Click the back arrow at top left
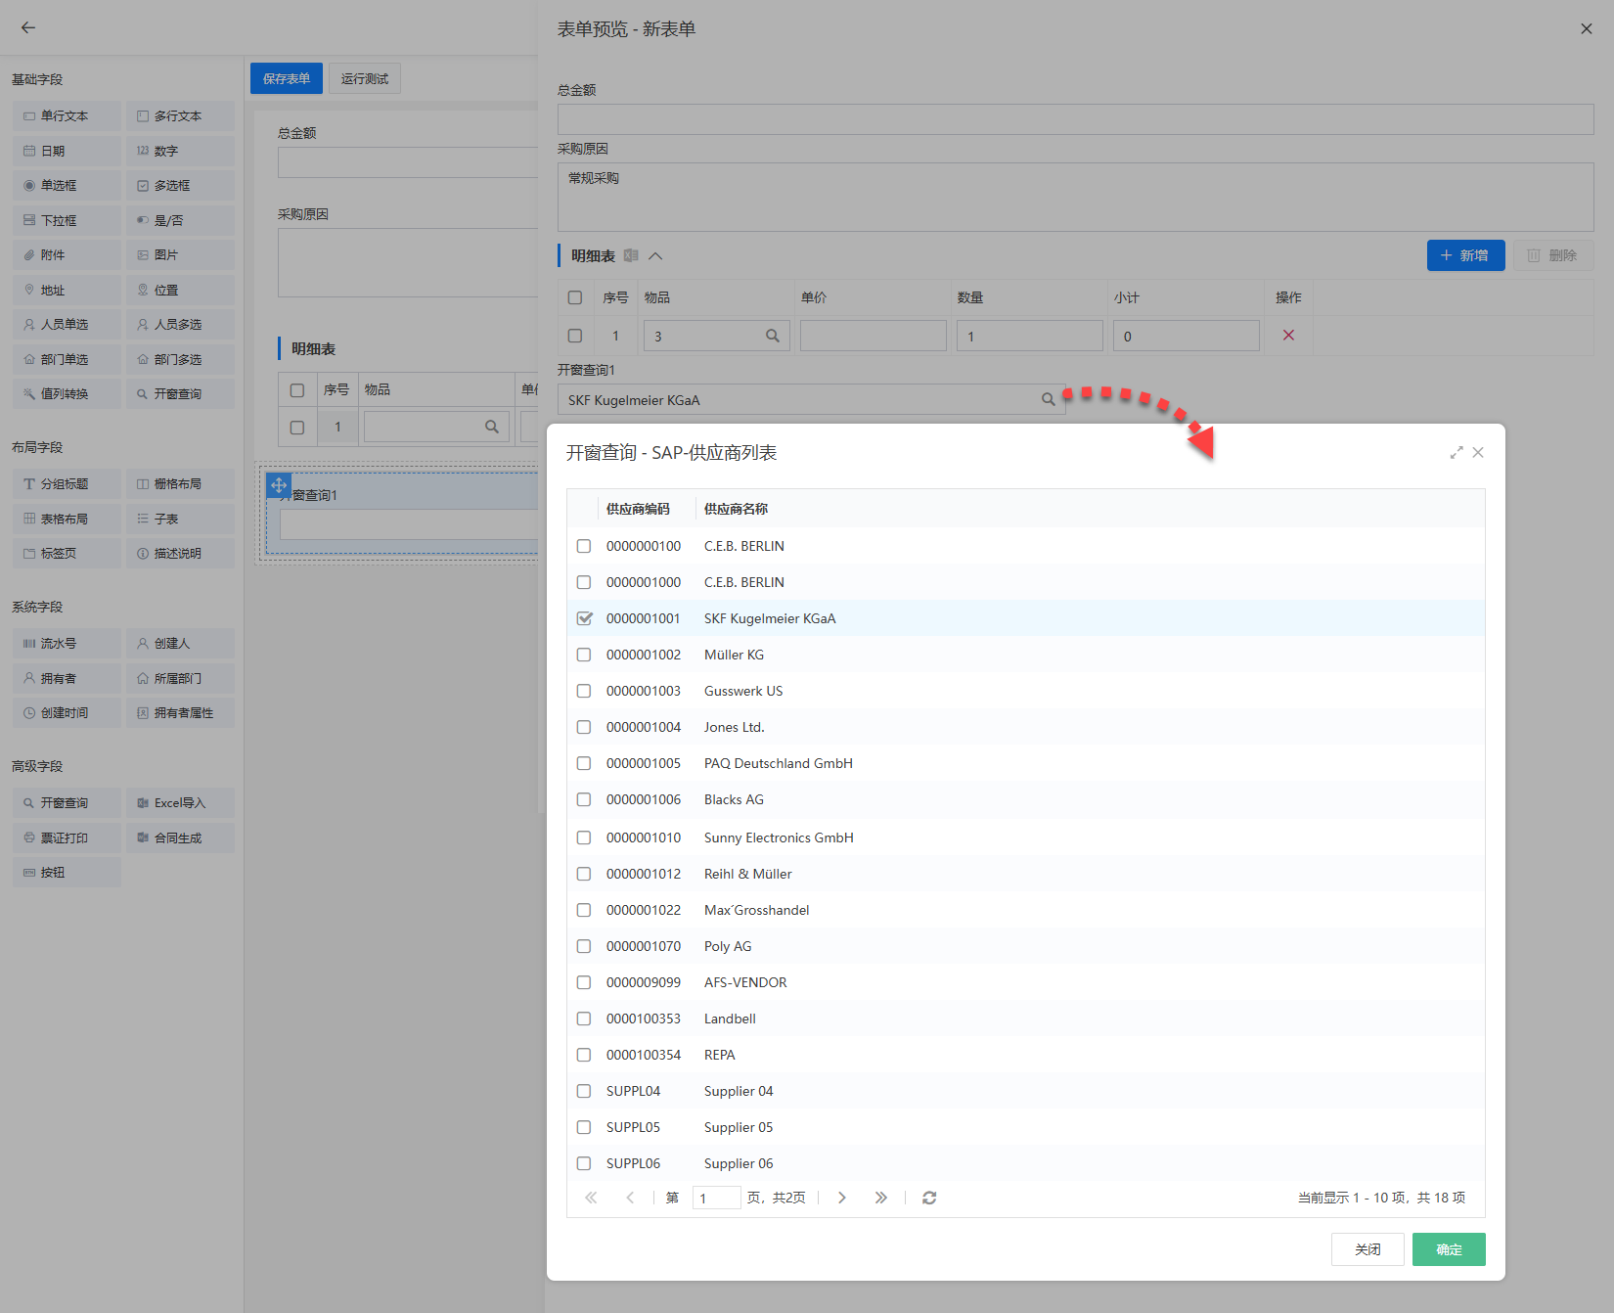 coord(28,27)
